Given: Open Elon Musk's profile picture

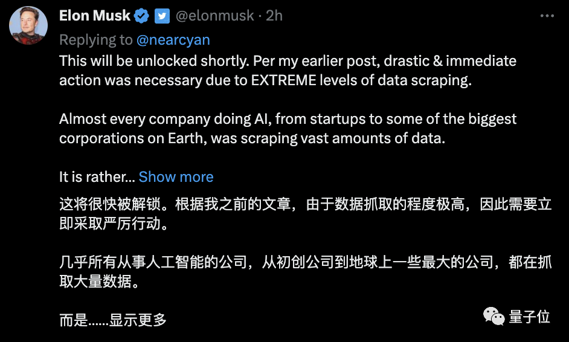Looking at the screenshot, I should tap(28, 24).
